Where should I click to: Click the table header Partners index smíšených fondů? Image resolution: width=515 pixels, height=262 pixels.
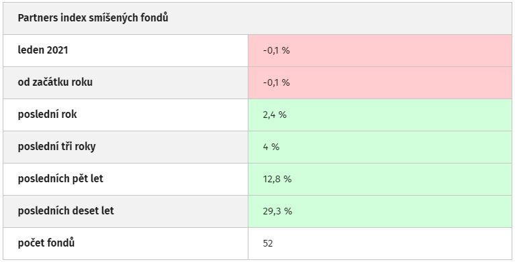pos(93,18)
